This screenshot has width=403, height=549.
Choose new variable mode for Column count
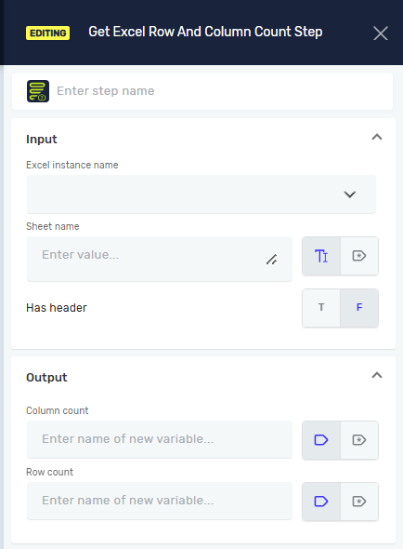click(321, 440)
